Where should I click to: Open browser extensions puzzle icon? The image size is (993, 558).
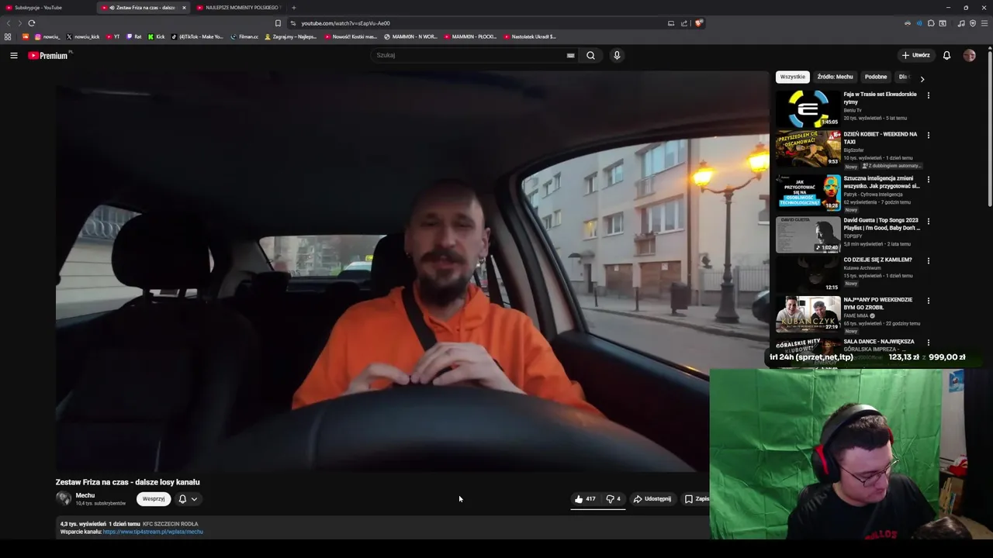click(931, 23)
